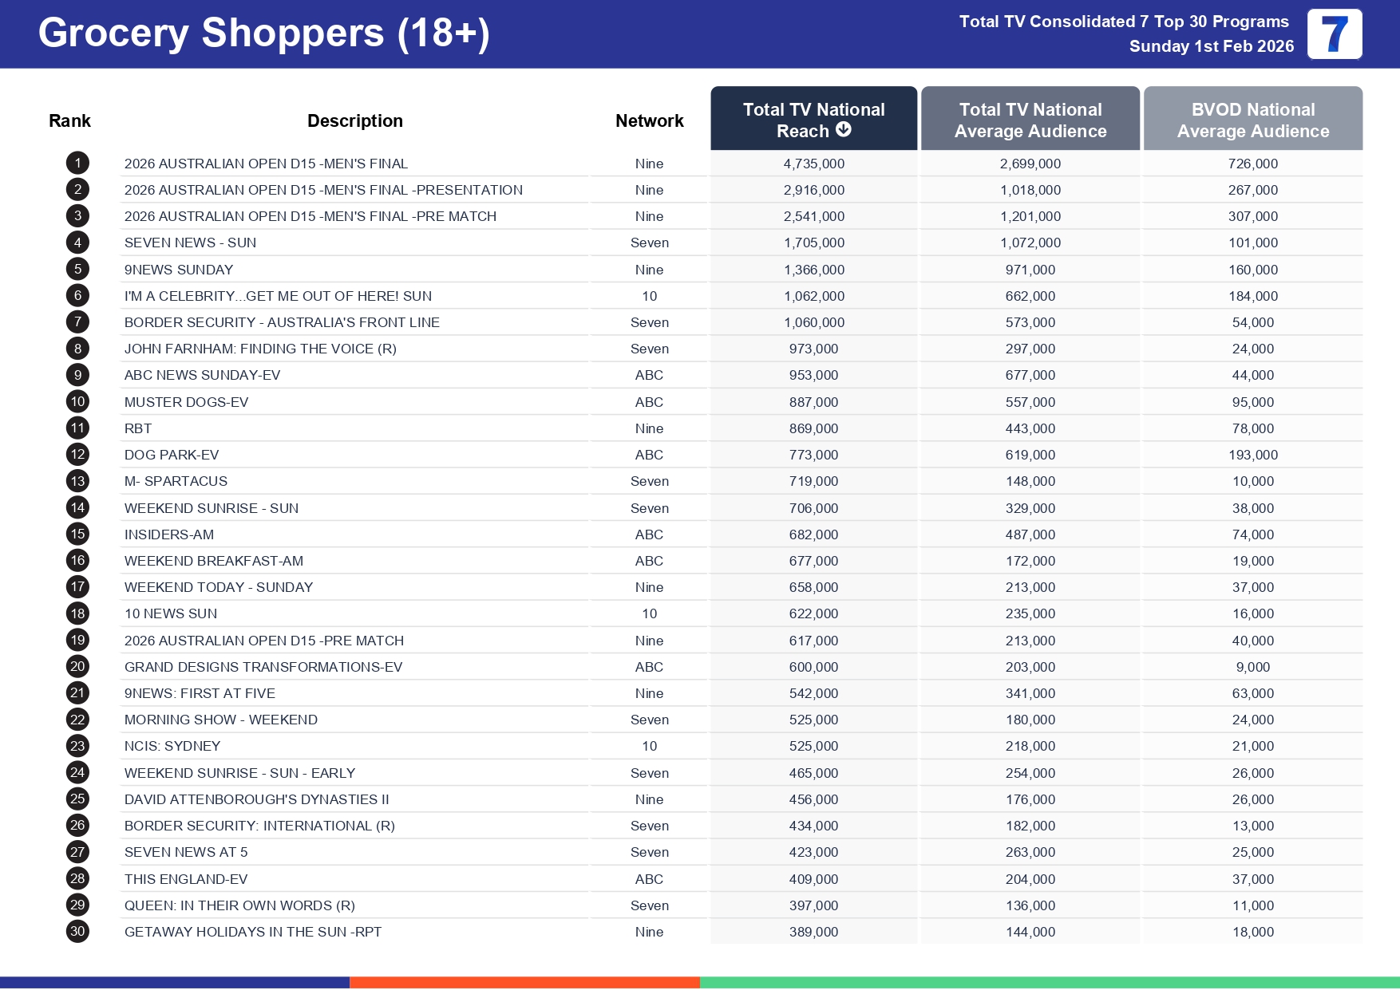Select the MUSTER DOGS-EV program row
The height and width of the screenshot is (990, 1400).
pos(186,402)
